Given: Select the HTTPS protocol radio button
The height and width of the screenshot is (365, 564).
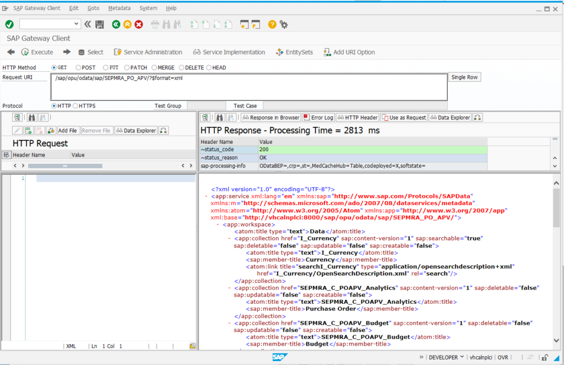Looking at the screenshot, I should pos(75,106).
